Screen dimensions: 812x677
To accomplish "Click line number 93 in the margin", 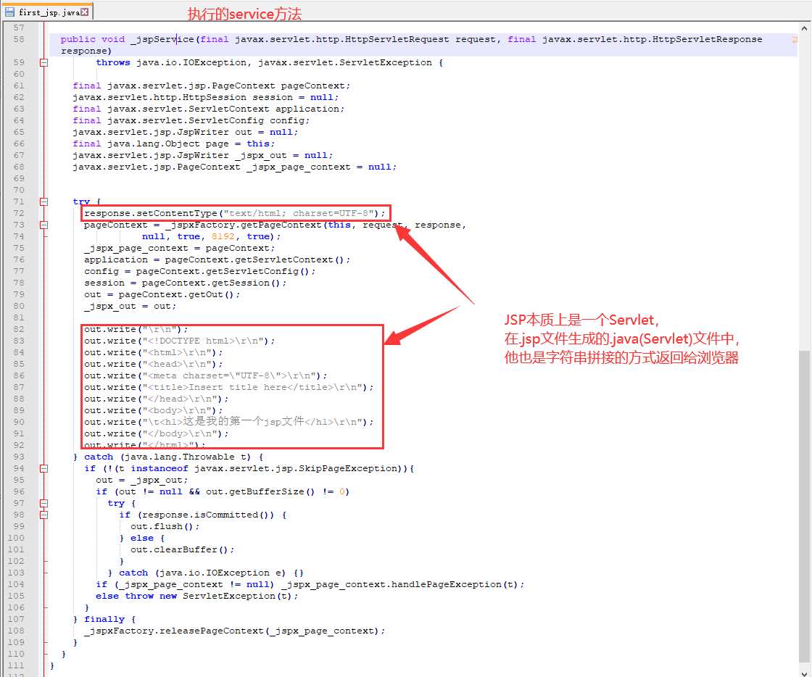I will tap(19, 457).
